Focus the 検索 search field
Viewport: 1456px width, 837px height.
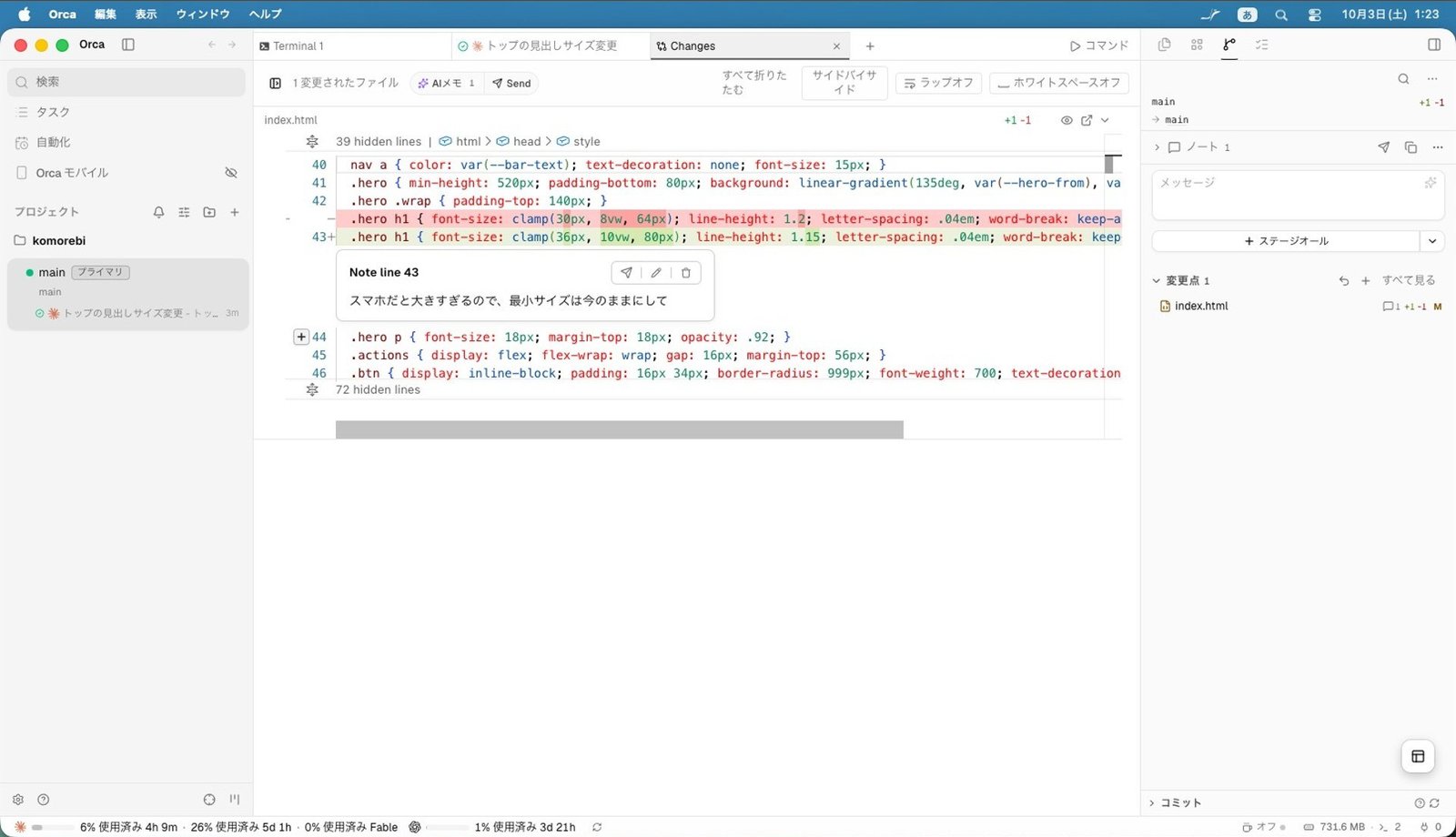click(127, 82)
